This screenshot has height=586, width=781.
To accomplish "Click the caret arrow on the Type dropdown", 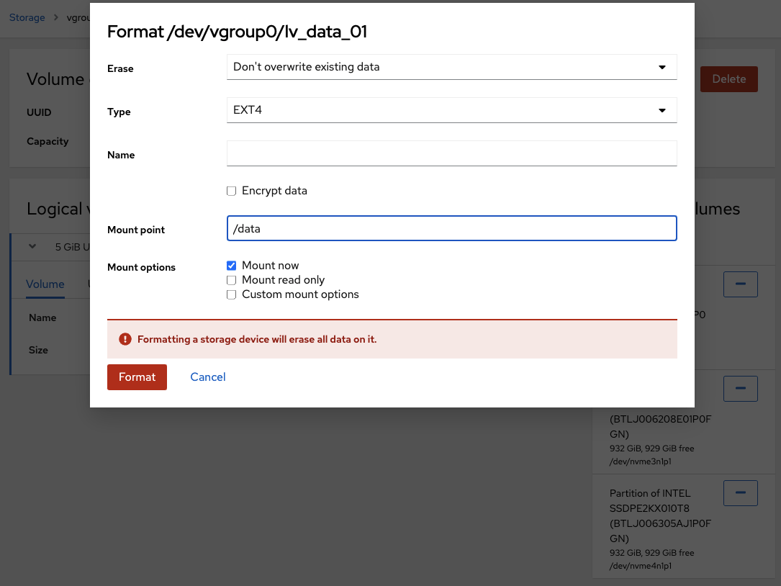I will [662, 111].
